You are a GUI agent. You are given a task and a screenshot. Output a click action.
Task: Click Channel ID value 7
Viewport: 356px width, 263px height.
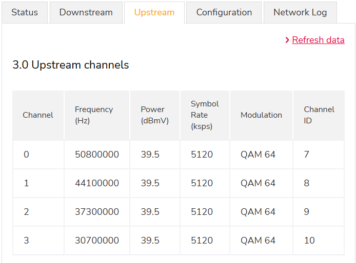click(x=307, y=155)
